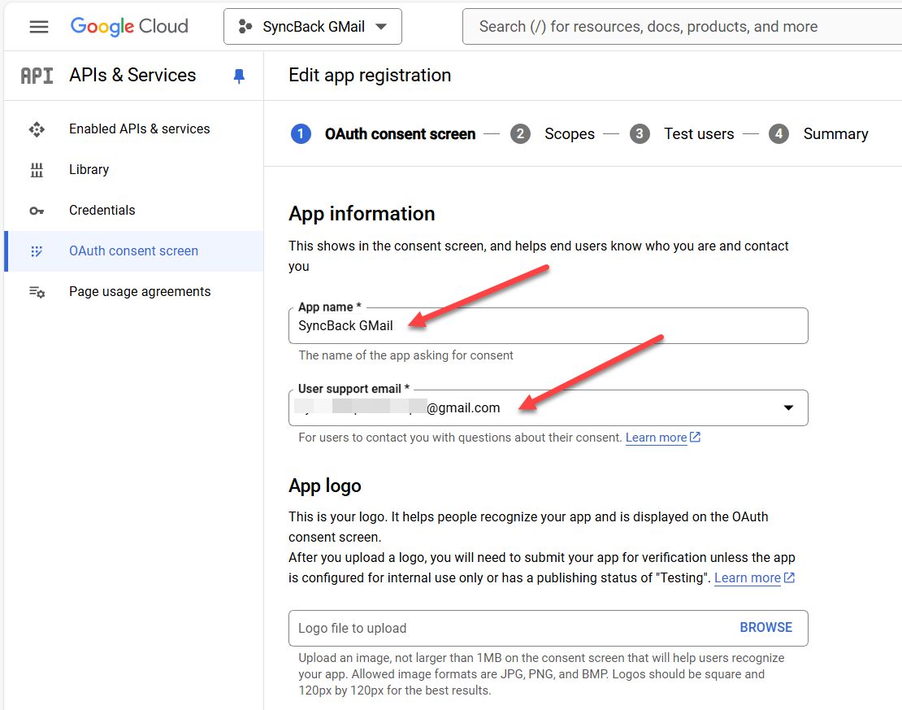Click the external link icon after logo Learn more
The image size is (902, 710).
[x=789, y=577]
